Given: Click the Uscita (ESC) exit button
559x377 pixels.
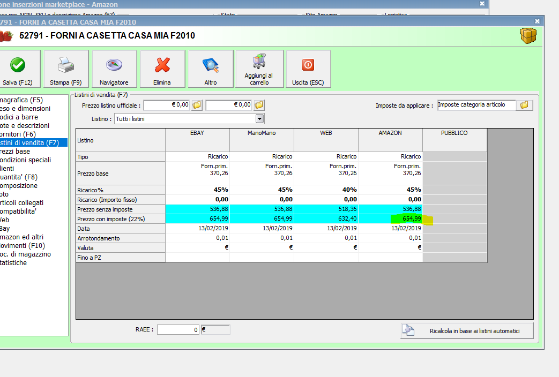Looking at the screenshot, I should pos(308,69).
